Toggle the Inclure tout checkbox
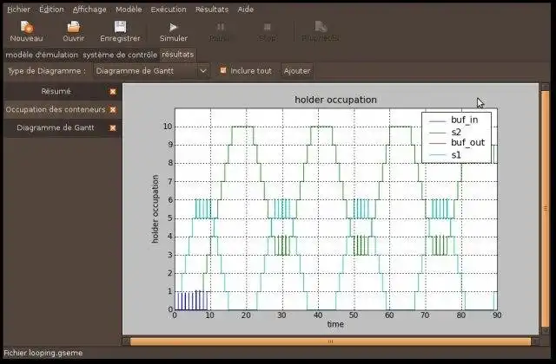 (223, 70)
